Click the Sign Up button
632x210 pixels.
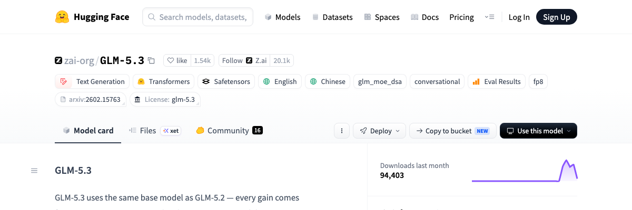click(557, 17)
